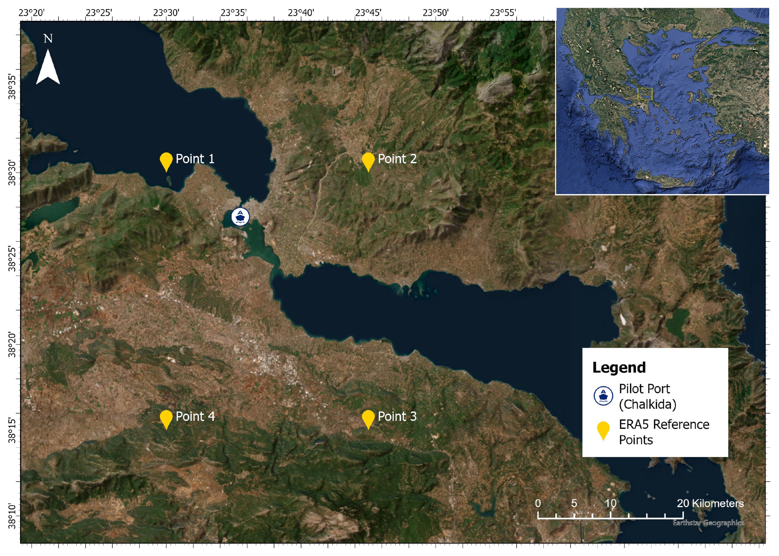The width and height of the screenshot is (779, 556).
Task: Click the yellow rectangle in inset map
Action: (x=645, y=94)
